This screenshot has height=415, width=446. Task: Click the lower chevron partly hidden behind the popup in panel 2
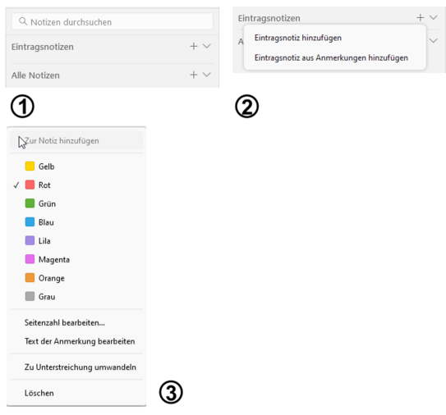point(433,41)
